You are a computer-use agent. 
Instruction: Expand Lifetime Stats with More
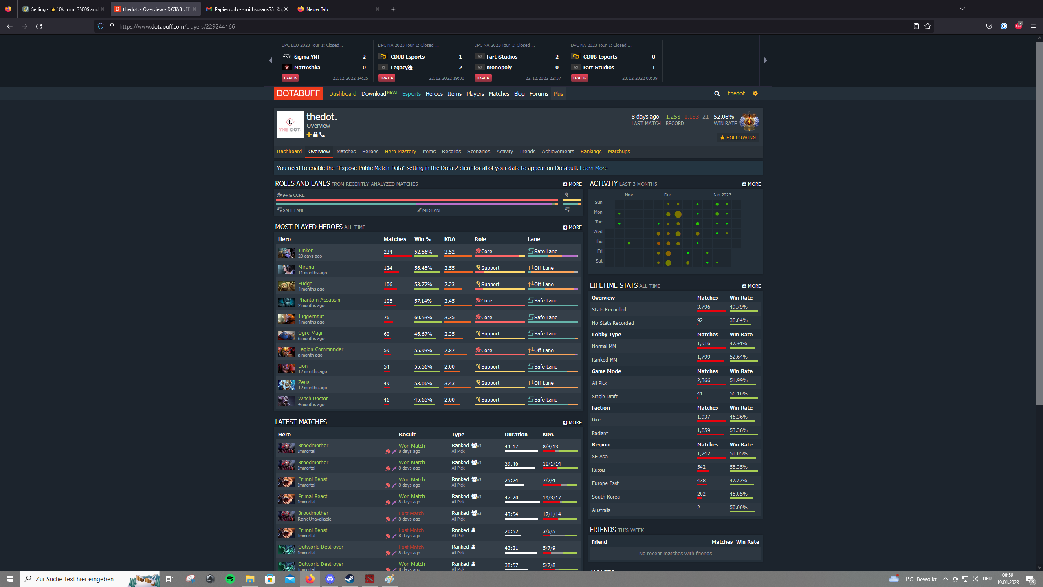[752, 286]
